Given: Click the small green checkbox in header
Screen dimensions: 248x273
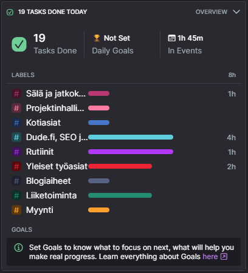Looking at the screenshot, I should point(10,12).
